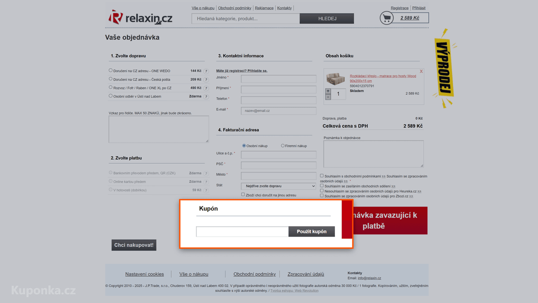Show help for bank transfer payment
Viewport: 538px width, 303px height.
tap(206, 173)
